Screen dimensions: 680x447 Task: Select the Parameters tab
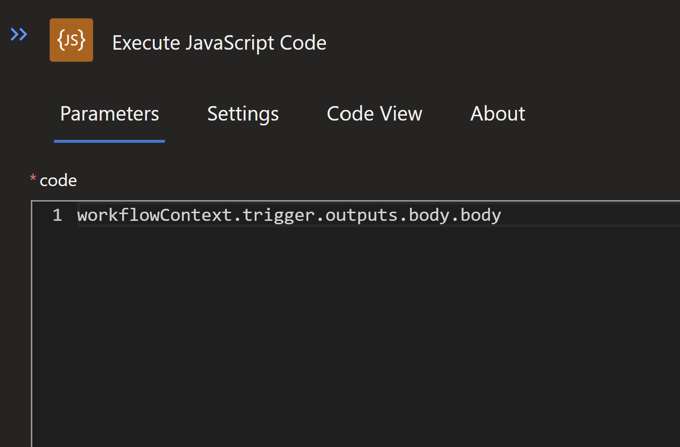coord(109,114)
